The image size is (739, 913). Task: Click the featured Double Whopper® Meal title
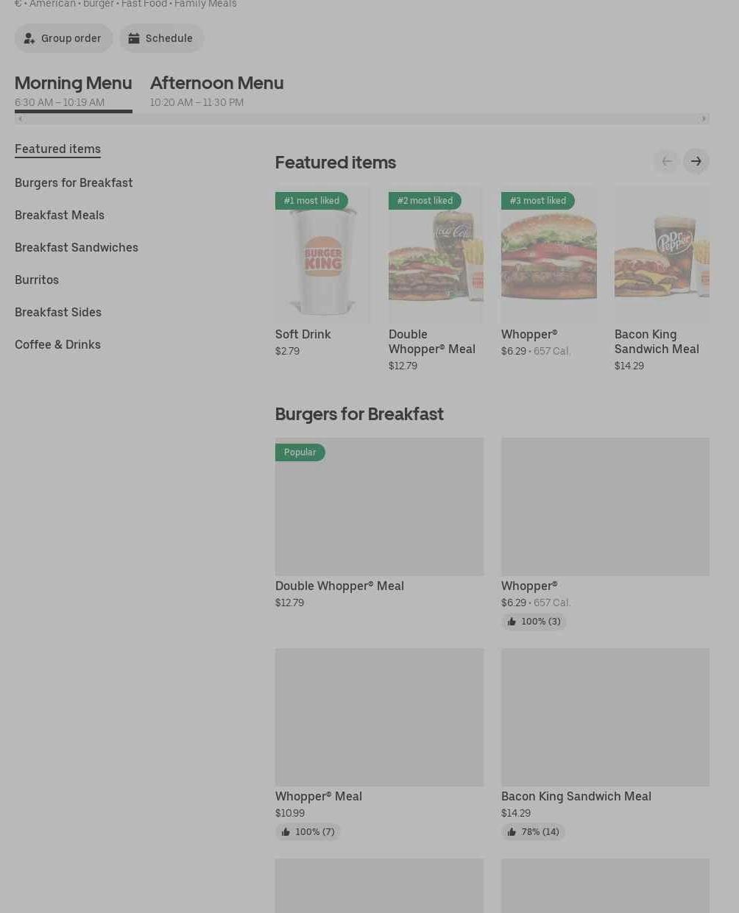[x=432, y=341]
